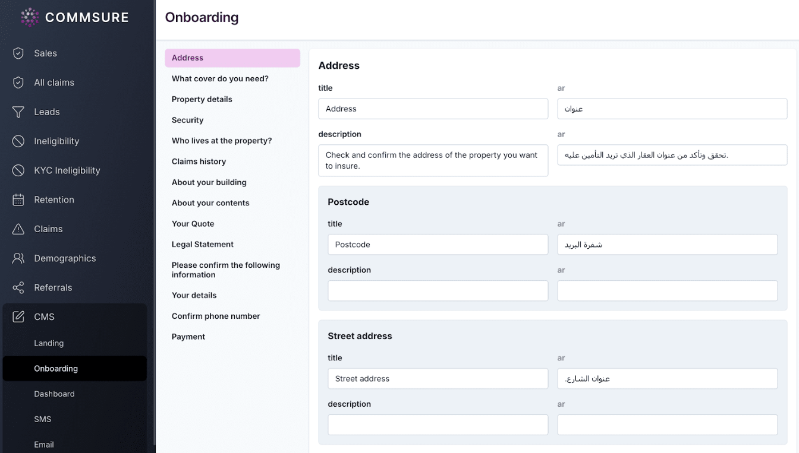Click the Commsure logo icon
This screenshot has height=453, width=799.
pos(30,17)
